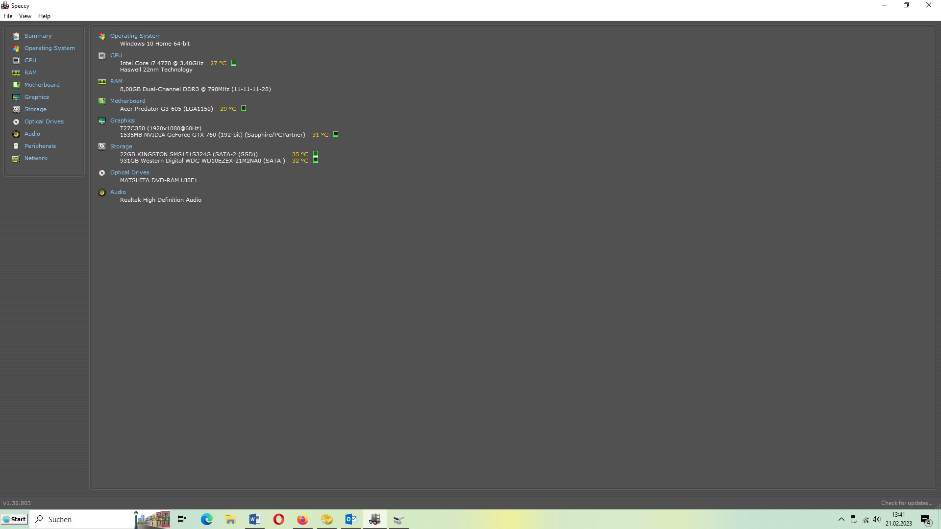The width and height of the screenshot is (941, 529).
Task: Click Check for updates link
Action: 906,503
